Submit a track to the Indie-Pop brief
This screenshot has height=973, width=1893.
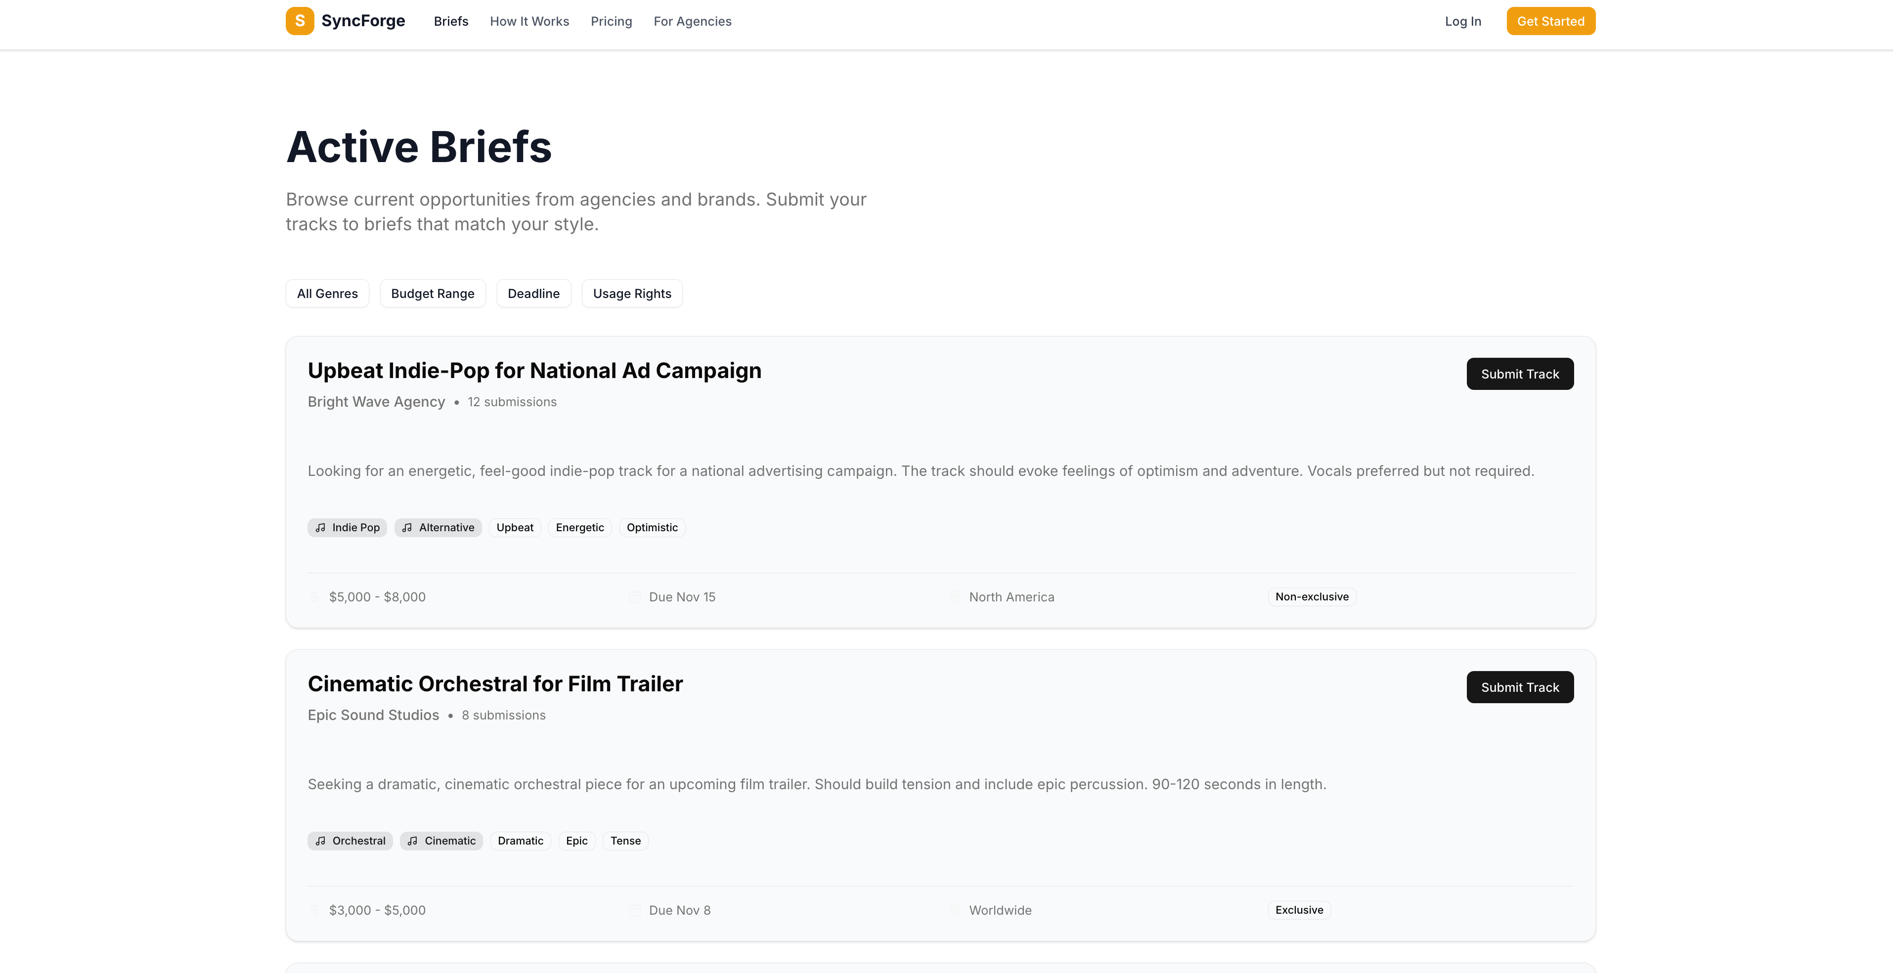coord(1520,374)
